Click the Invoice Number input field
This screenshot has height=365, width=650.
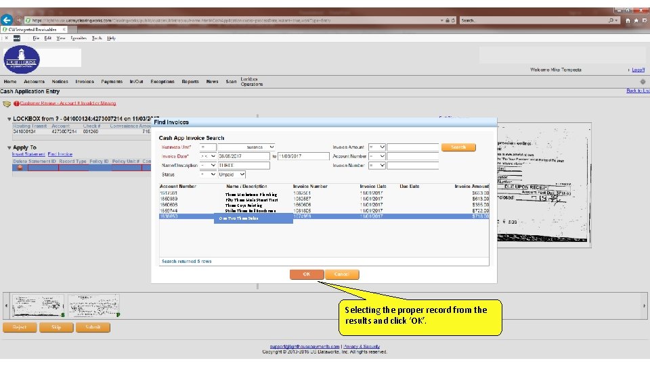pos(413,165)
